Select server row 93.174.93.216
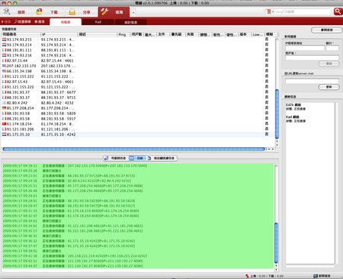The image size is (343, 279). [138, 56]
